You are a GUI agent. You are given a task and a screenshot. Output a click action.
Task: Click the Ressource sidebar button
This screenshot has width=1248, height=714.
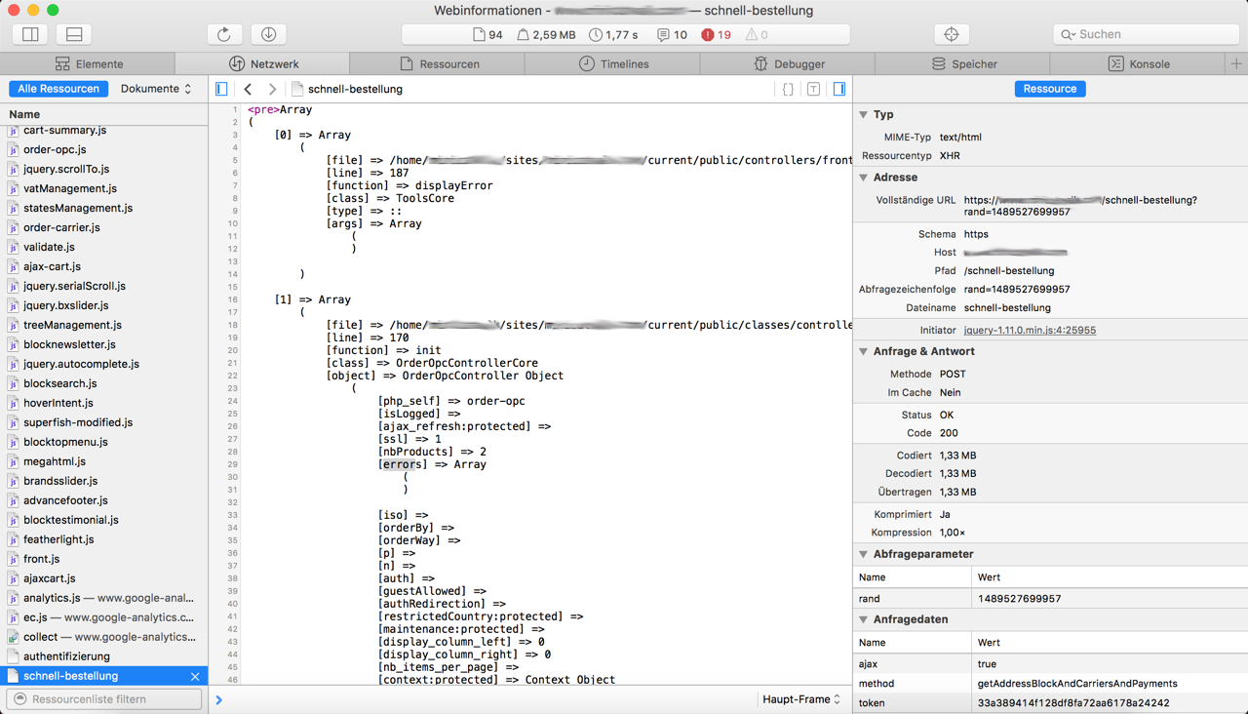point(1050,89)
